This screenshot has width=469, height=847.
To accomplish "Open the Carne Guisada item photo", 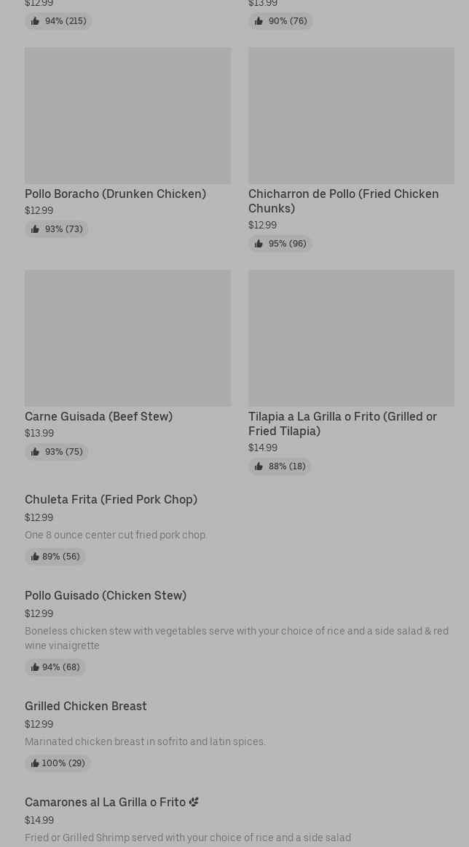I will (x=127, y=338).
